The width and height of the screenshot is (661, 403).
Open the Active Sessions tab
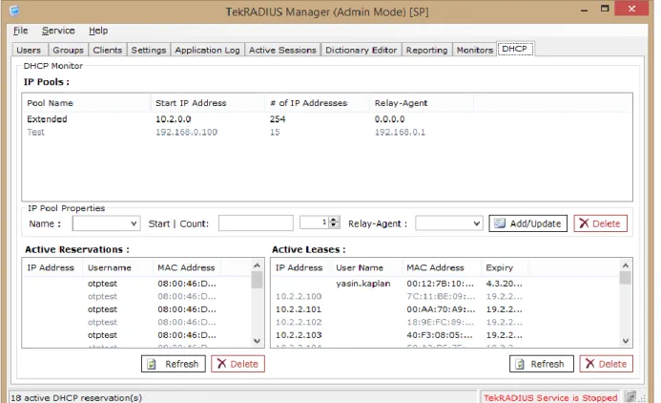tap(282, 50)
